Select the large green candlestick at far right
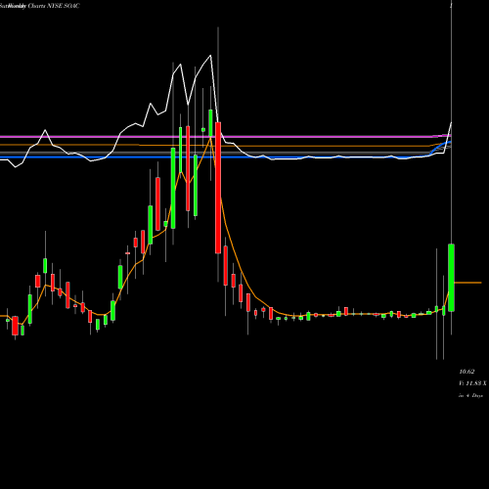This screenshot has height=489, width=489. (x=451, y=278)
